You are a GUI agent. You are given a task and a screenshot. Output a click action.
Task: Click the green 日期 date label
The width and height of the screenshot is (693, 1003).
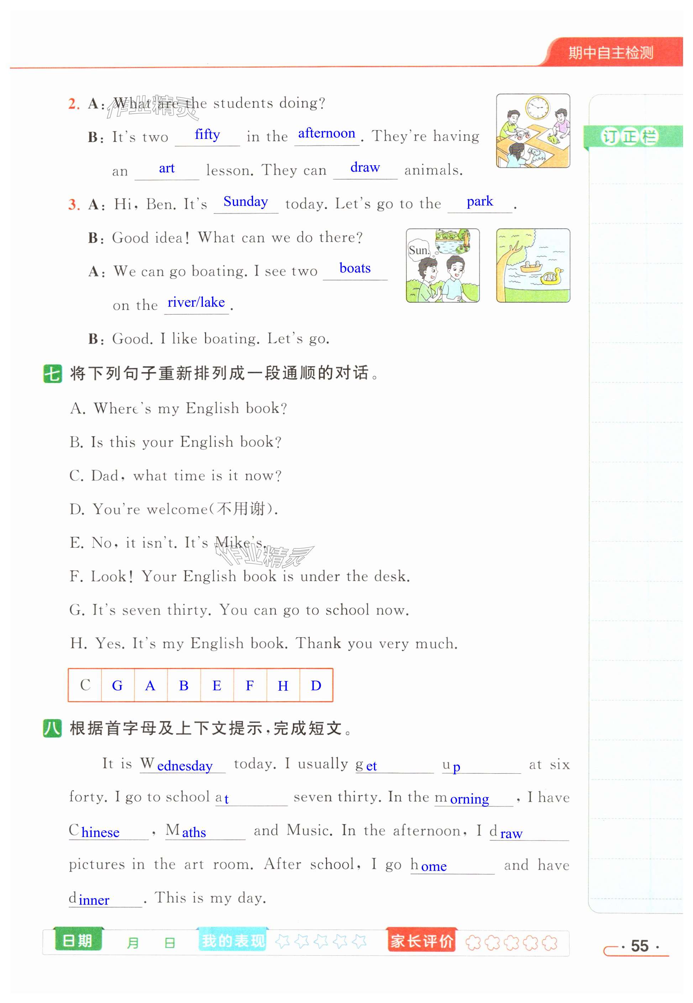78,940
